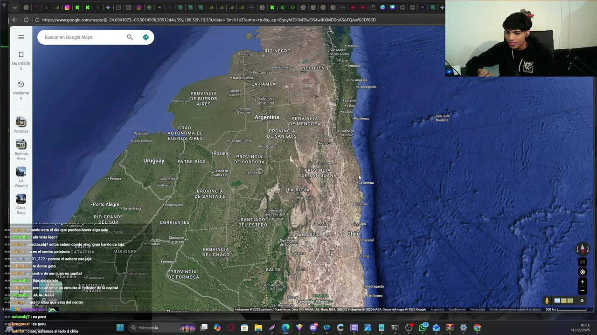This screenshot has width=597, height=335.
Task: Open WinRAR from taskbar
Action: point(450,328)
